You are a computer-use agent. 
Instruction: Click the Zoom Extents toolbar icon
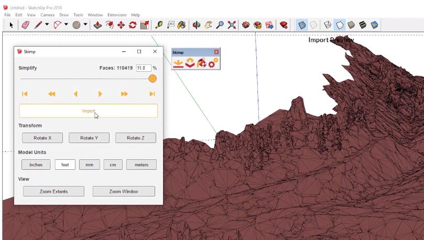pos(232,25)
